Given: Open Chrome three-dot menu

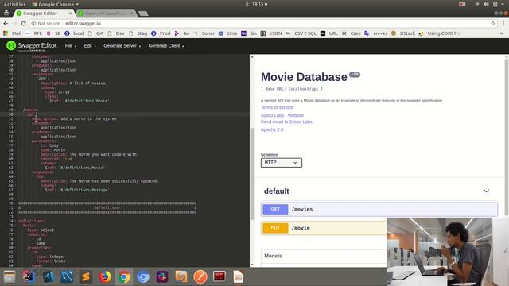Looking at the screenshot, I should tap(503, 23).
